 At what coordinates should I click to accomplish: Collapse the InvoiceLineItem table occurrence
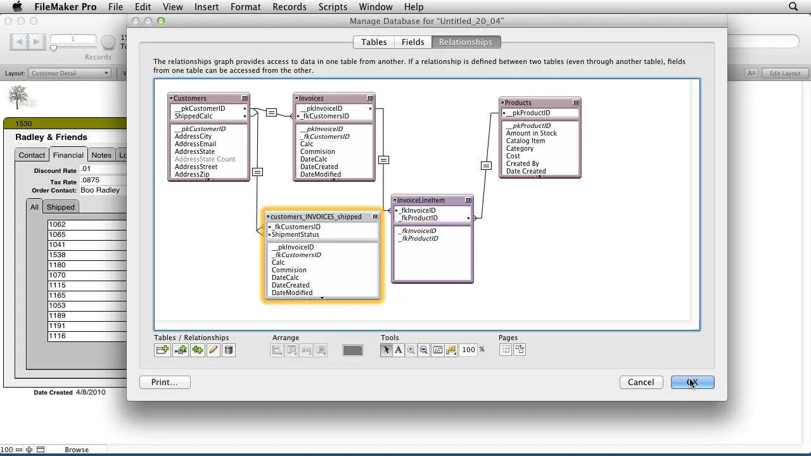(x=468, y=200)
